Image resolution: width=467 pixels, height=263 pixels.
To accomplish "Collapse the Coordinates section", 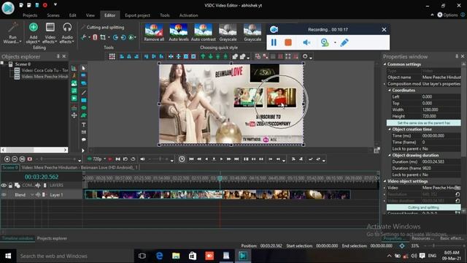I will (x=390, y=90).
